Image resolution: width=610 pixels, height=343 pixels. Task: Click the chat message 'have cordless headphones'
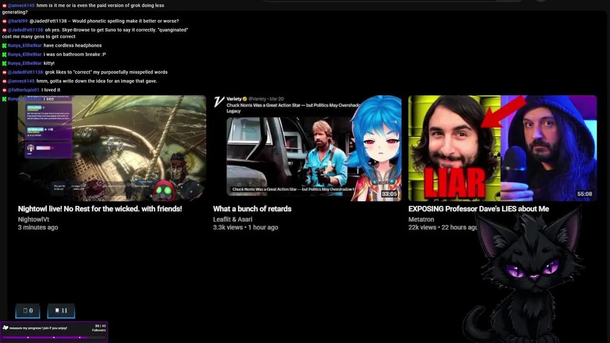[72, 46]
